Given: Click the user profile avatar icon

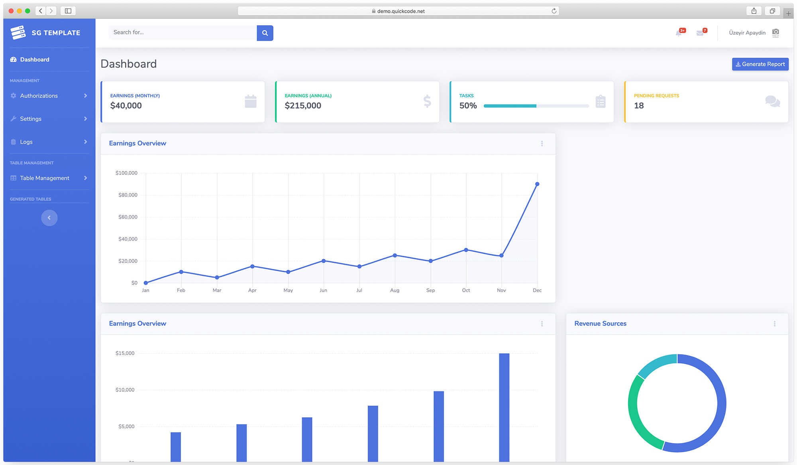Looking at the screenshot, I should pyautogui.click(x=775, y=33).
